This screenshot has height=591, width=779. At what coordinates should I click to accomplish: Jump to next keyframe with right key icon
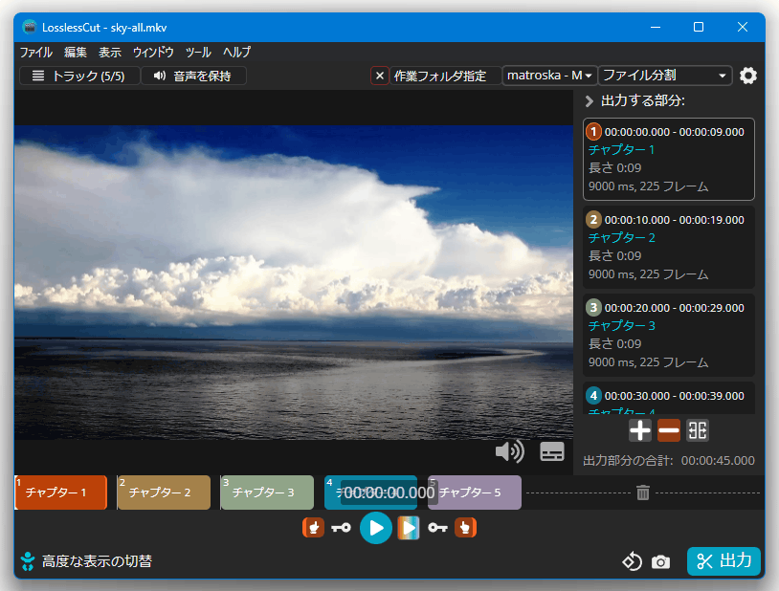(x=437, y=528)
